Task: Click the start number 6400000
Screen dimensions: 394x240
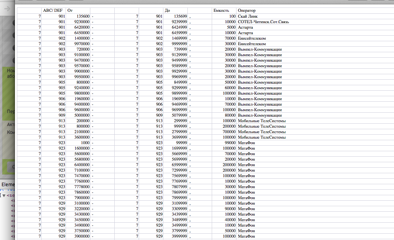Action: (x=82, y=165)
